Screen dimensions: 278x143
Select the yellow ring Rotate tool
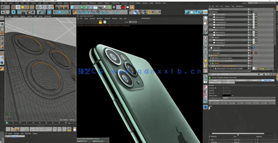click(27, 7)
